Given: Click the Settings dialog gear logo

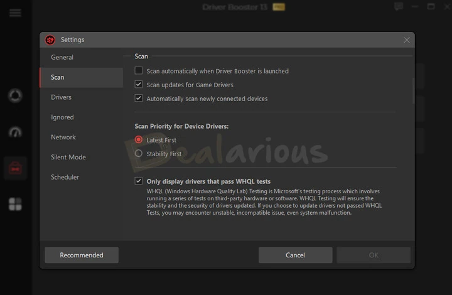Looking at the screenshot, I should [x=50, y=40].
